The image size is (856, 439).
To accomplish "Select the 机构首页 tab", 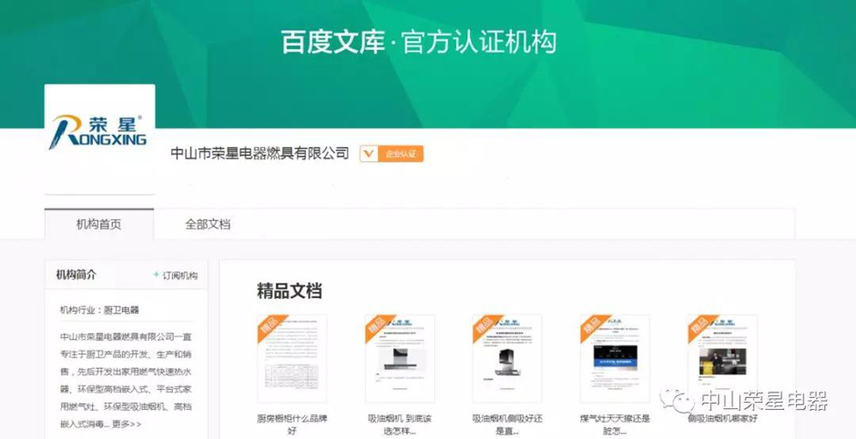I will [x=98, y=224].
